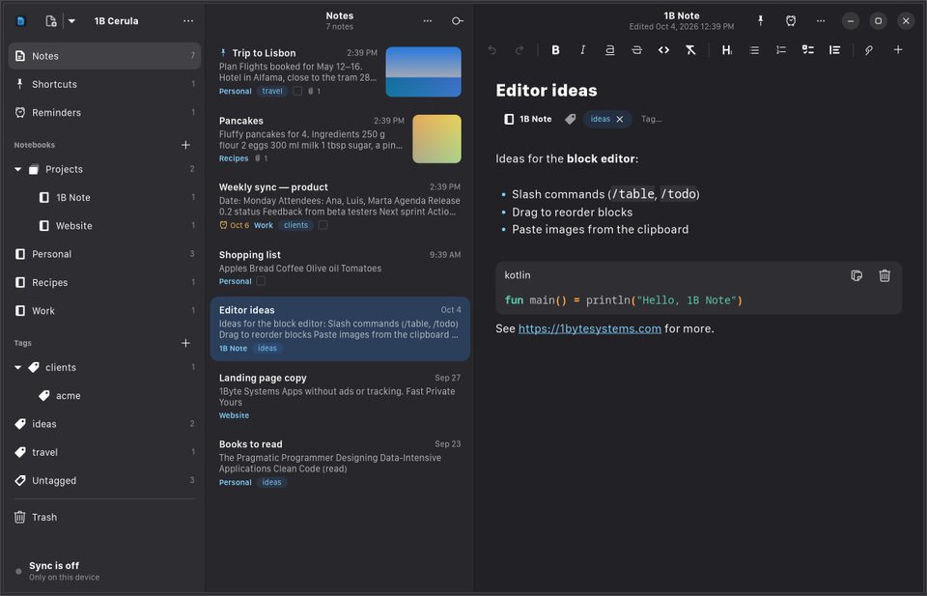Image resolution: width=927 pixels, height=596 pixels.
Task: Open the Trip to Lisbon image thumbnail
Action: 423,72
